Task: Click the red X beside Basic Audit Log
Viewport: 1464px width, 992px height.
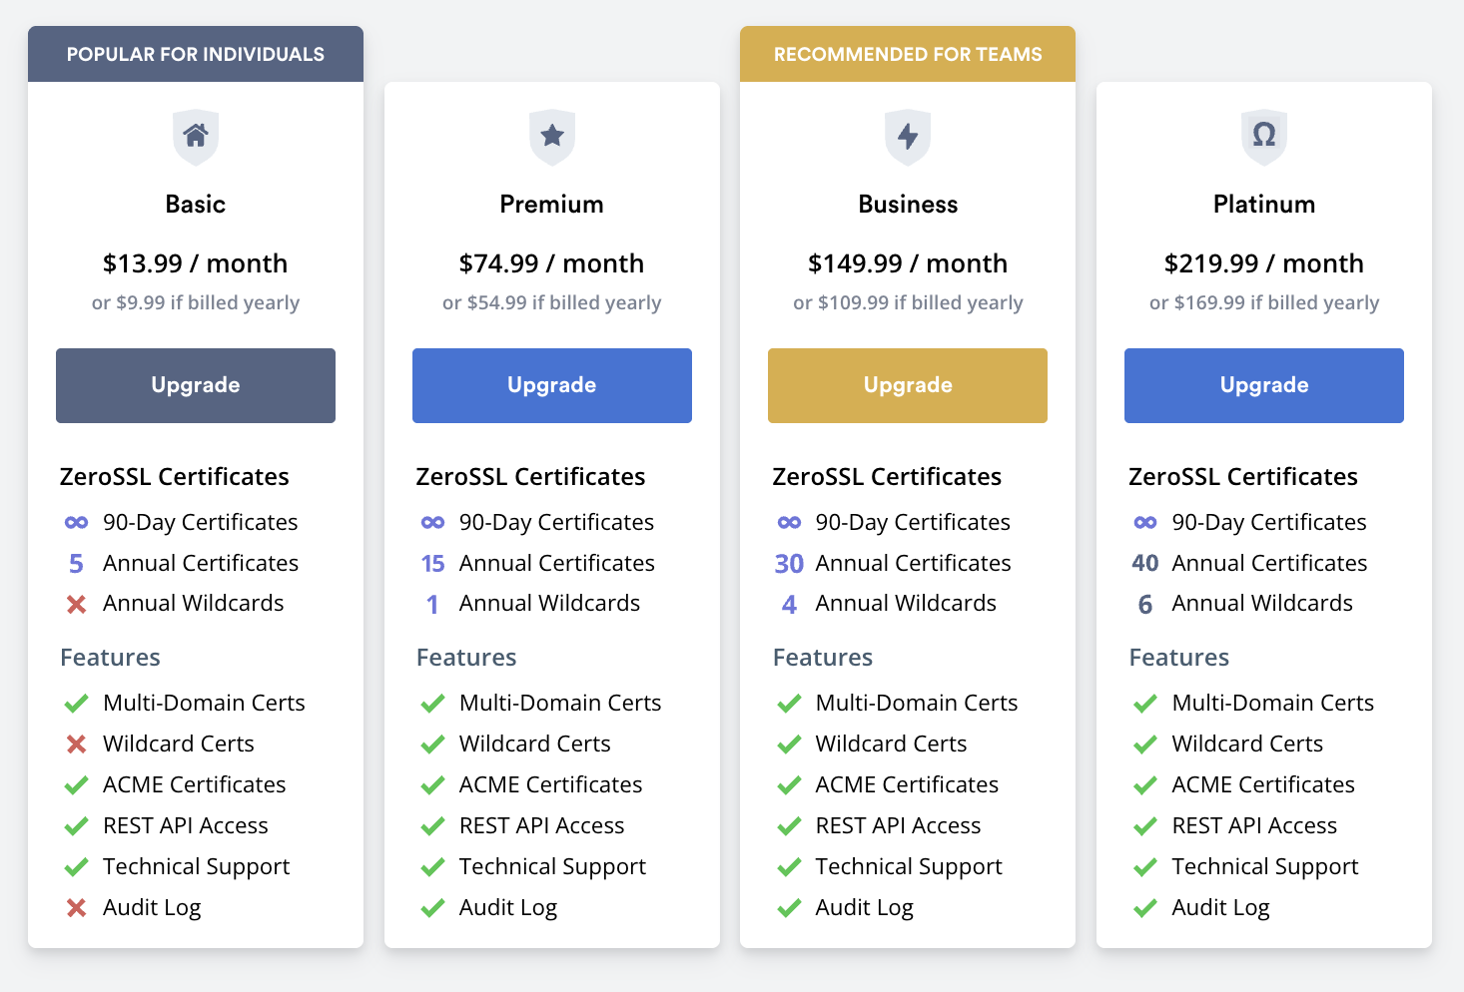Action: [76, 908]
